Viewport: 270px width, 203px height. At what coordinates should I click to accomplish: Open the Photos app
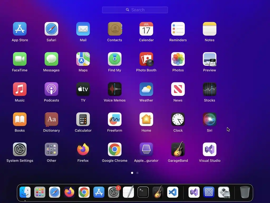(178, 59)
